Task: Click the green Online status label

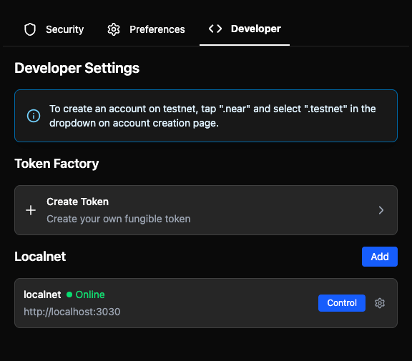Action: point(90,295)
